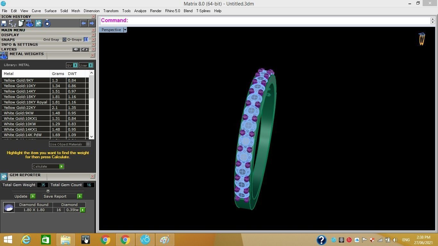The width and height of the screenshot is (438, 246).
Task: Open the T-Splines menu
Action: click(203, 11)
